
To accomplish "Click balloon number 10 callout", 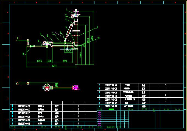I will [98, 38].
